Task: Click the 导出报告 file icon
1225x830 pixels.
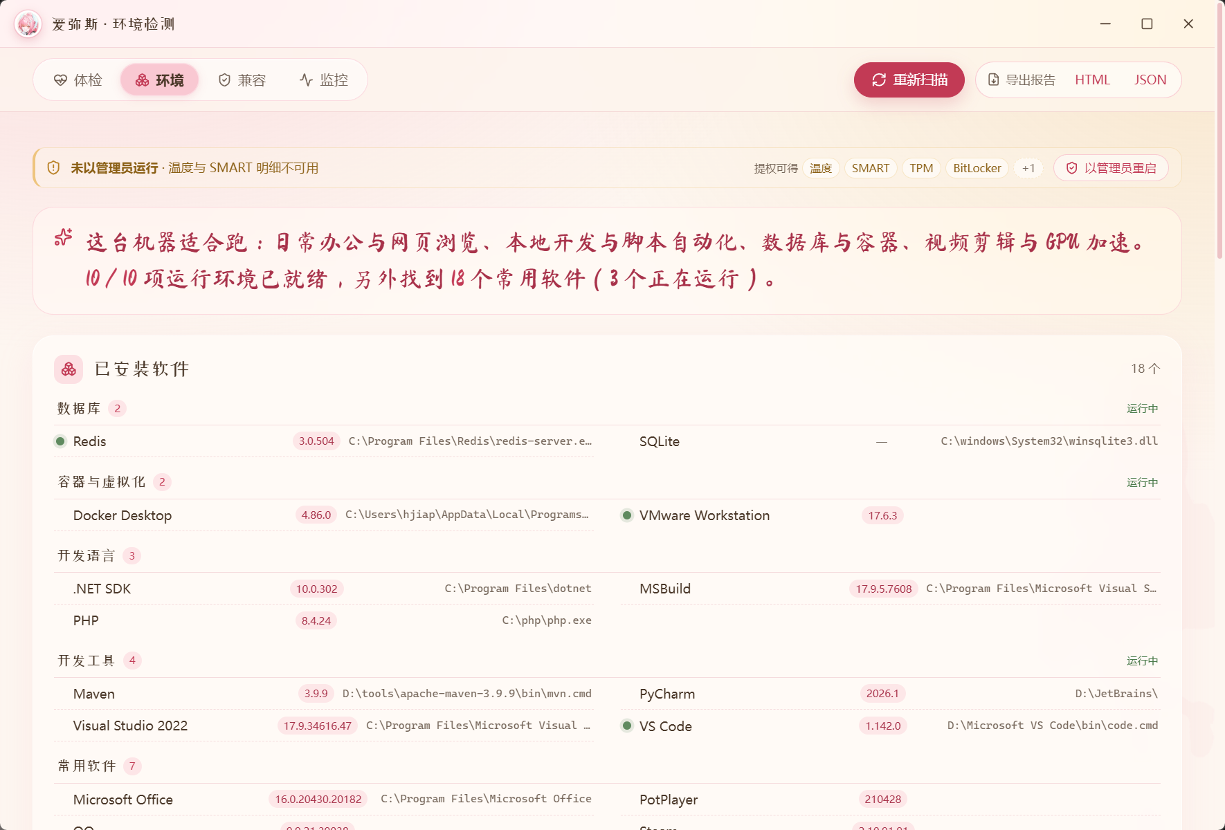Action: [x=993, y=80]
